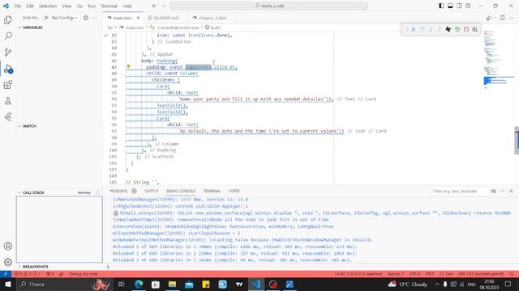Collapse the WATCH section
The height and width of the screenshot is (291, 519).
click(x=29, y=126)
